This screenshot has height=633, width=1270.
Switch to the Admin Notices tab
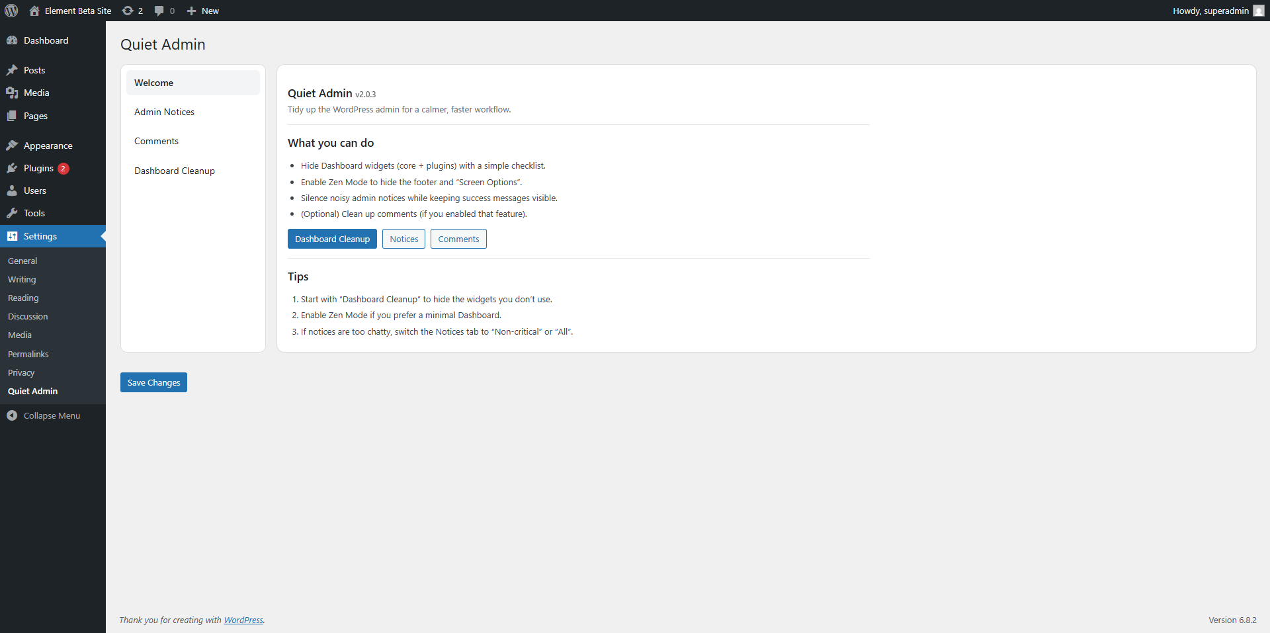[193, 112]
